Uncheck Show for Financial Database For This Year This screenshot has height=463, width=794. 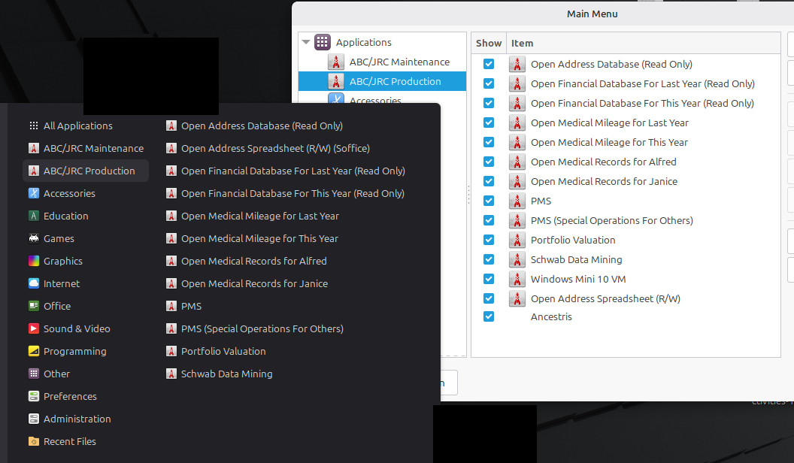pyautogui.click(x=489, y=103)
